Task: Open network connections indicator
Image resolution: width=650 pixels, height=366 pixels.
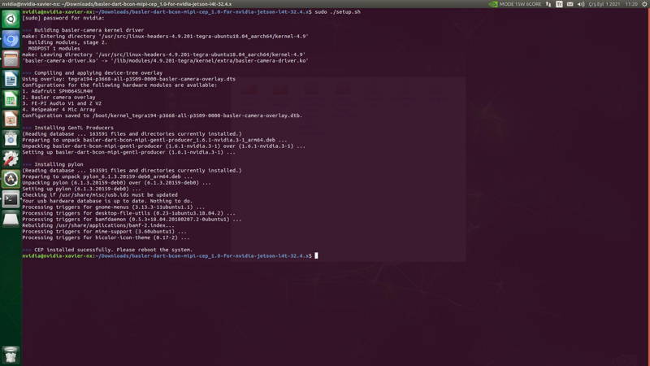Action: click(x=548, y=4)
